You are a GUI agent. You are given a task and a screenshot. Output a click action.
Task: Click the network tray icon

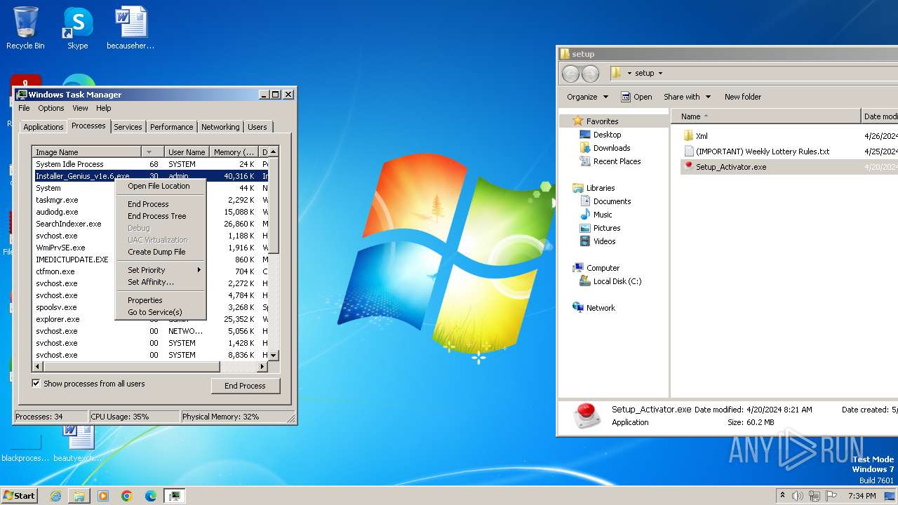coord(815,496)
